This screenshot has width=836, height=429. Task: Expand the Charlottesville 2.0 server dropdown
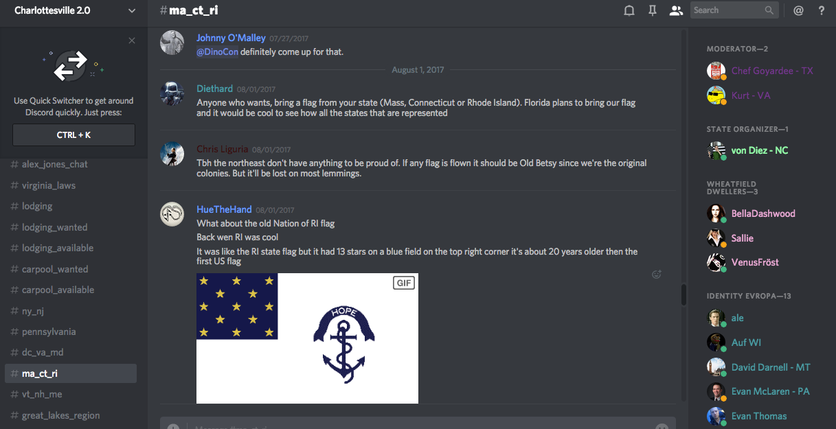(x=132, y=11)
